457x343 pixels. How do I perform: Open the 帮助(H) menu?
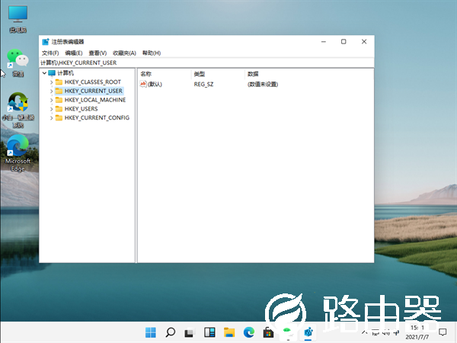[152, 53]
